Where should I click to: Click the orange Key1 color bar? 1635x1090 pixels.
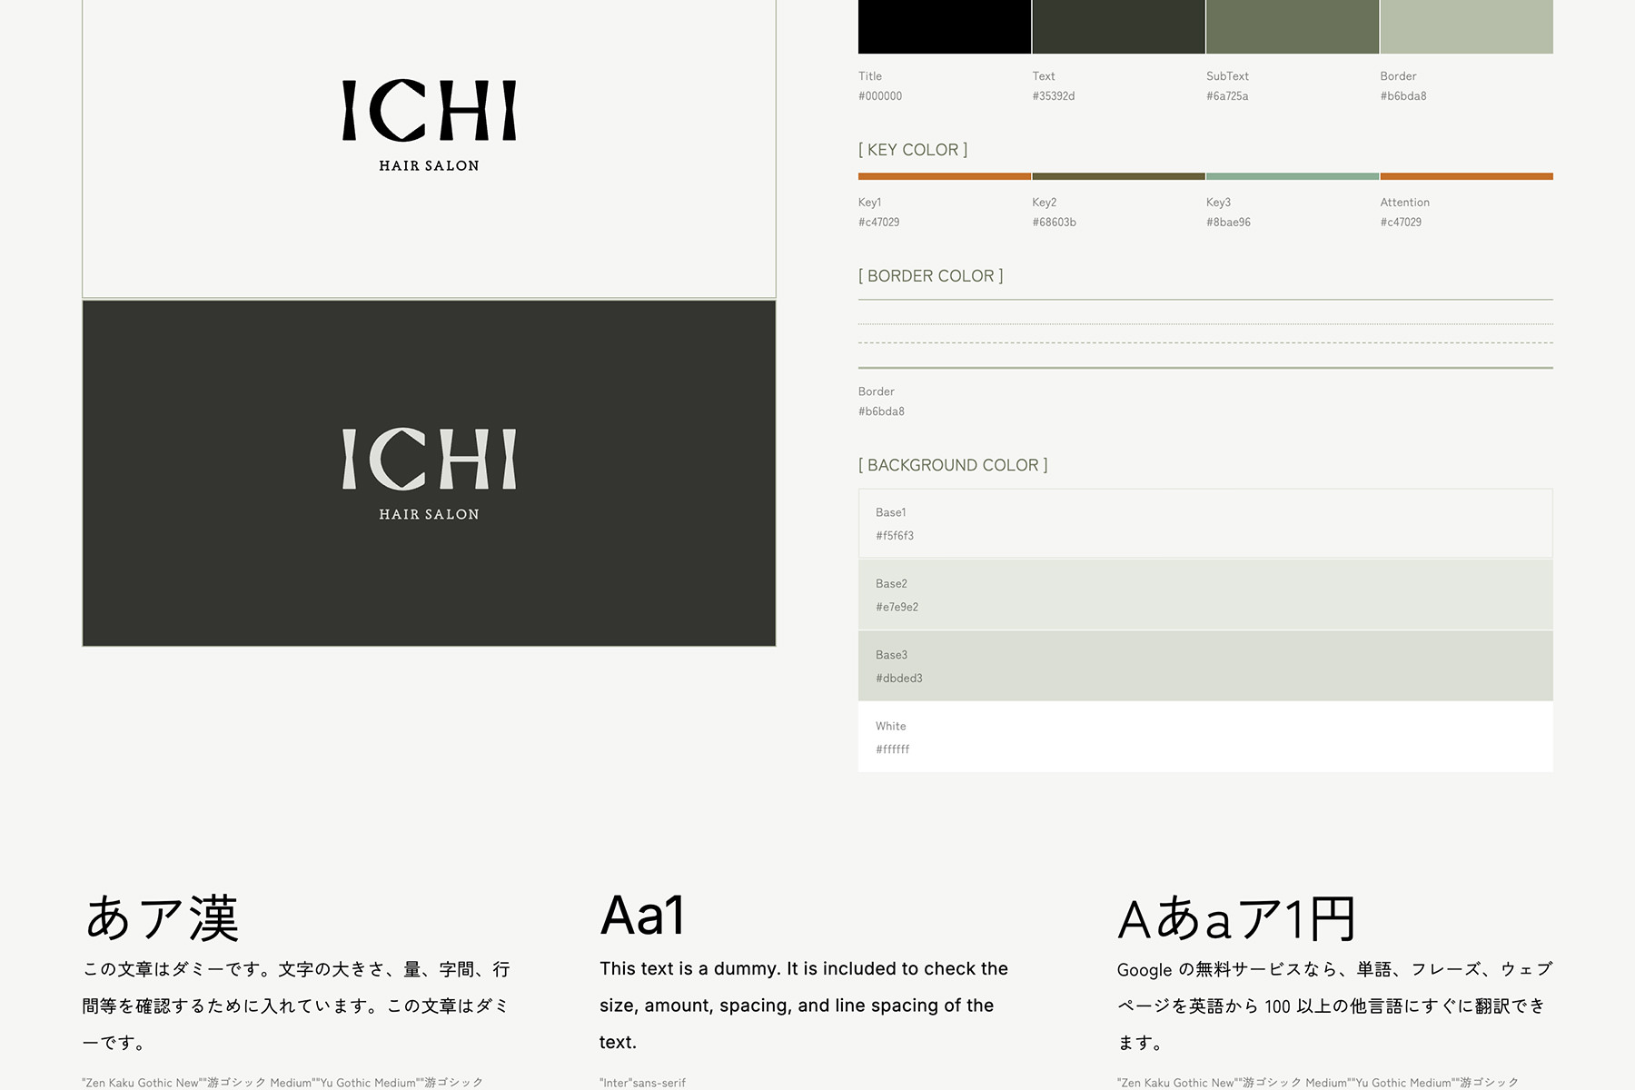945,176
